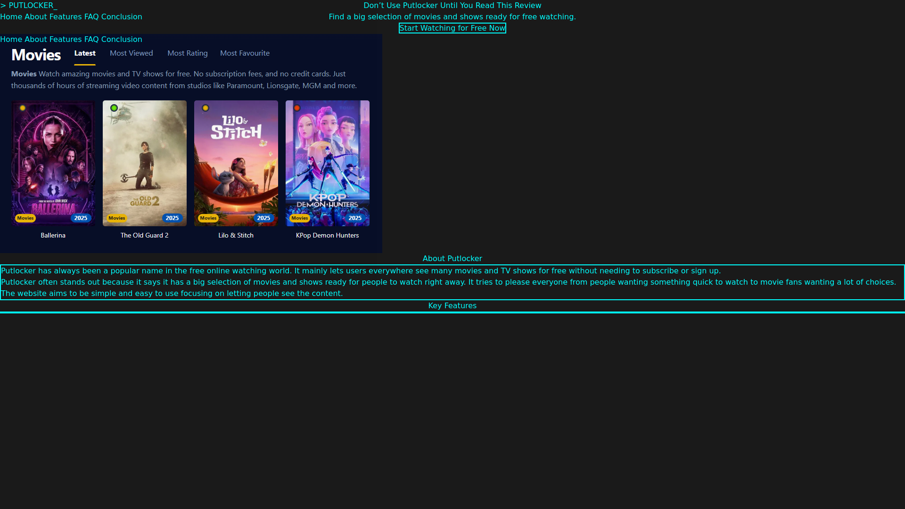Click the Movies badge on KPop Demon Hunters poster
This screenshot has height=509, width=905.
[300, 218]
